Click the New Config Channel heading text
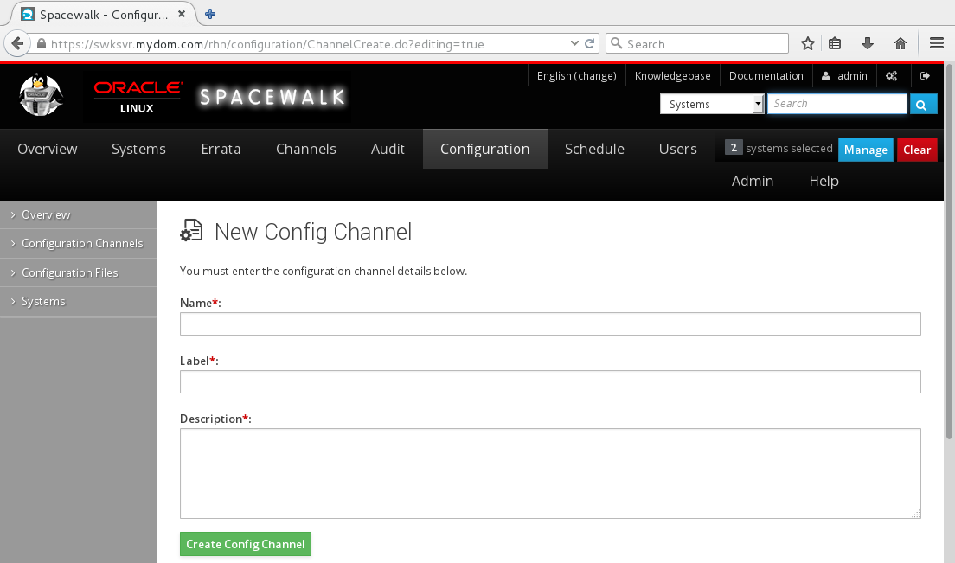Viewport: 955px width, 563px height. point(313,232)
